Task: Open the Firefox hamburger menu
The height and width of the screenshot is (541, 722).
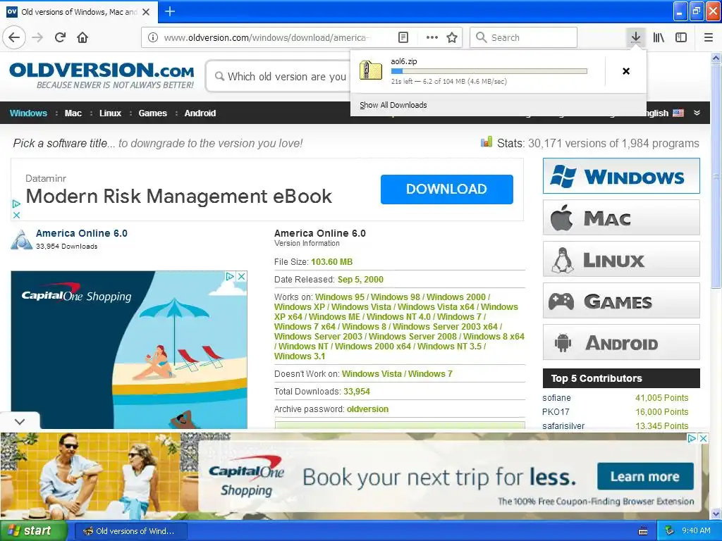Action: [708, 37]
